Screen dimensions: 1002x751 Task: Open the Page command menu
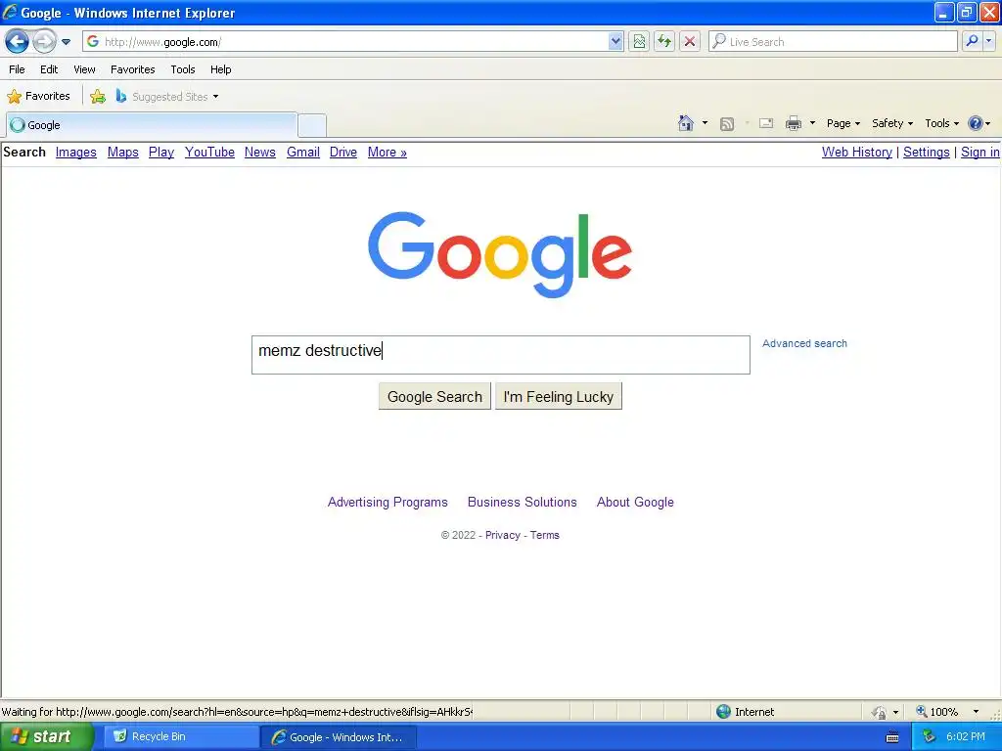[x=843, y=123]
